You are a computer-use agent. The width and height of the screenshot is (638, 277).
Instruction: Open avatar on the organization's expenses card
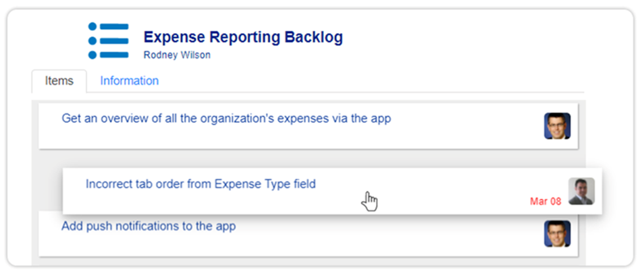tap(557, 126)
